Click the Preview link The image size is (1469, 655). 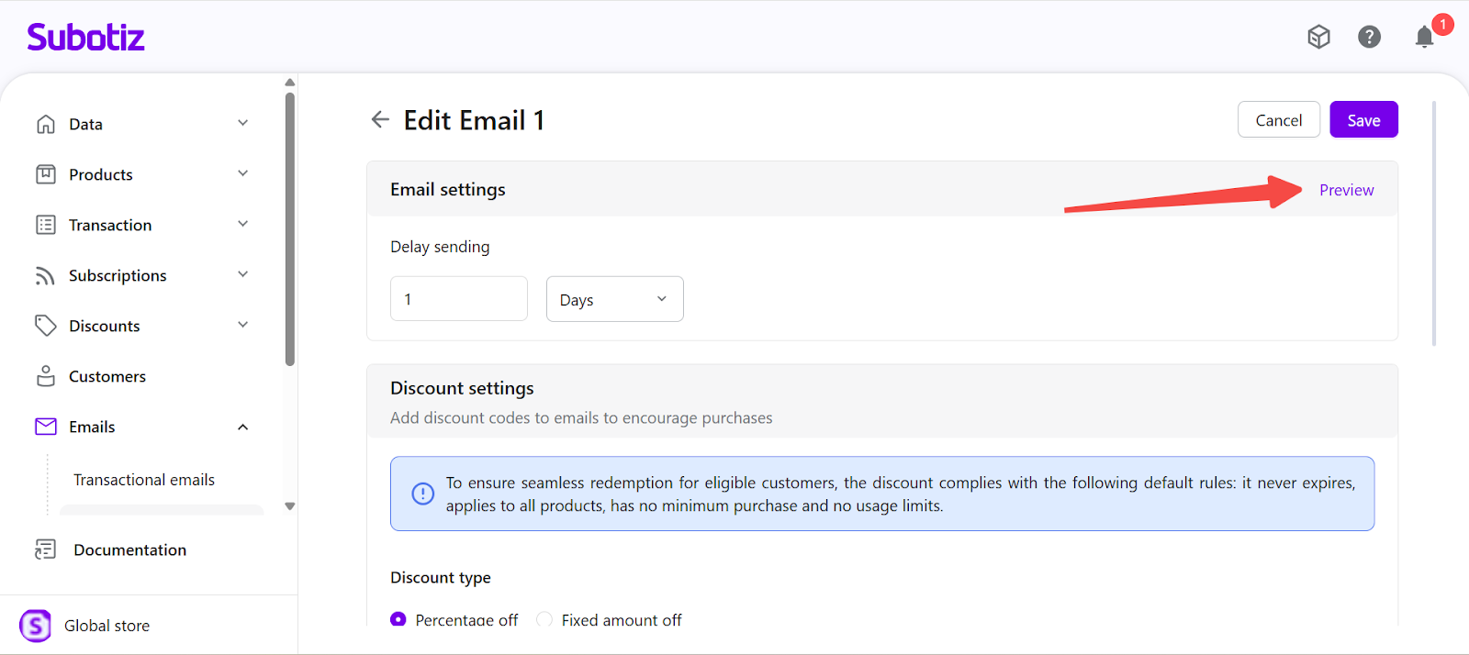(1346, 190)
